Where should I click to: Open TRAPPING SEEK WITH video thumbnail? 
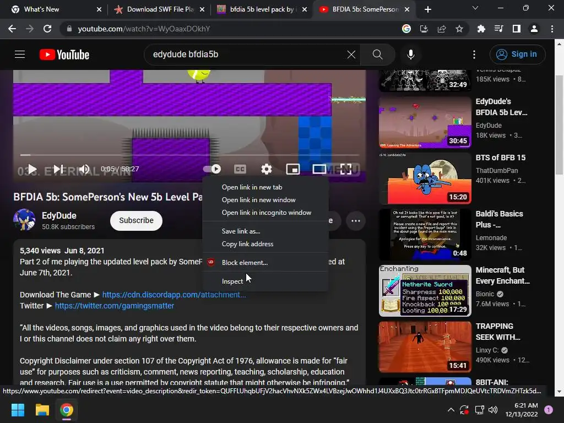pos(425,347)
